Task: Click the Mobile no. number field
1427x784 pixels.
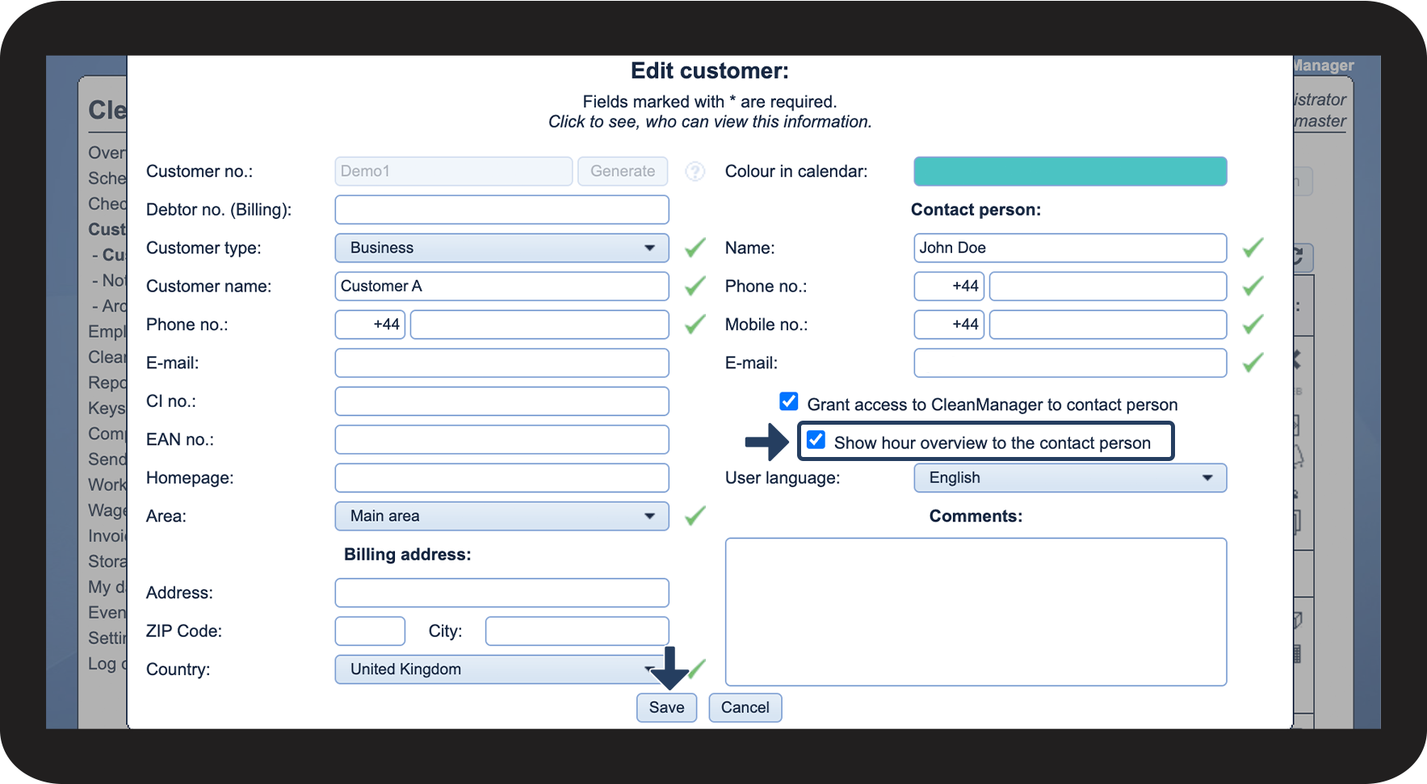Action: pos(1108,325)
